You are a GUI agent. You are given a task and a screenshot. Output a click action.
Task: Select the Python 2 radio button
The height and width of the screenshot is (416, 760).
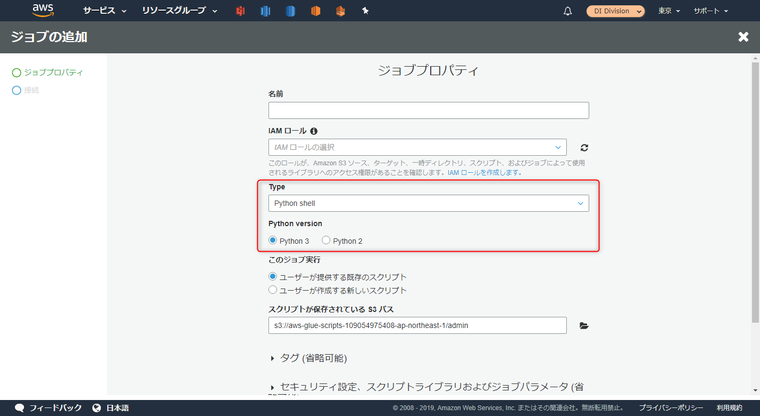tap(326, 239)
